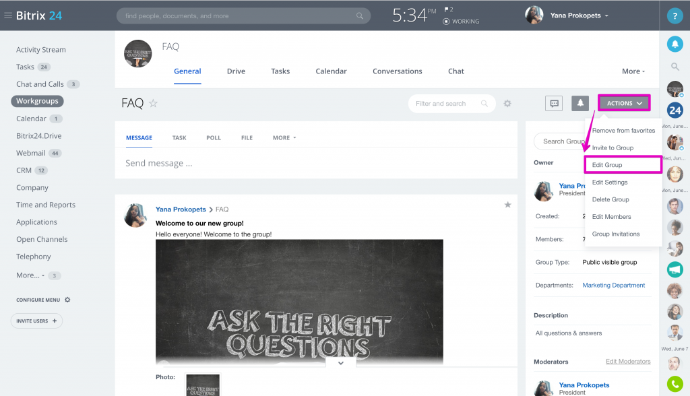Open Activity Stream in the left sidebar
The width and height of the screenshot is (690, 396).
pyautogui.click(x=41, y=50)
